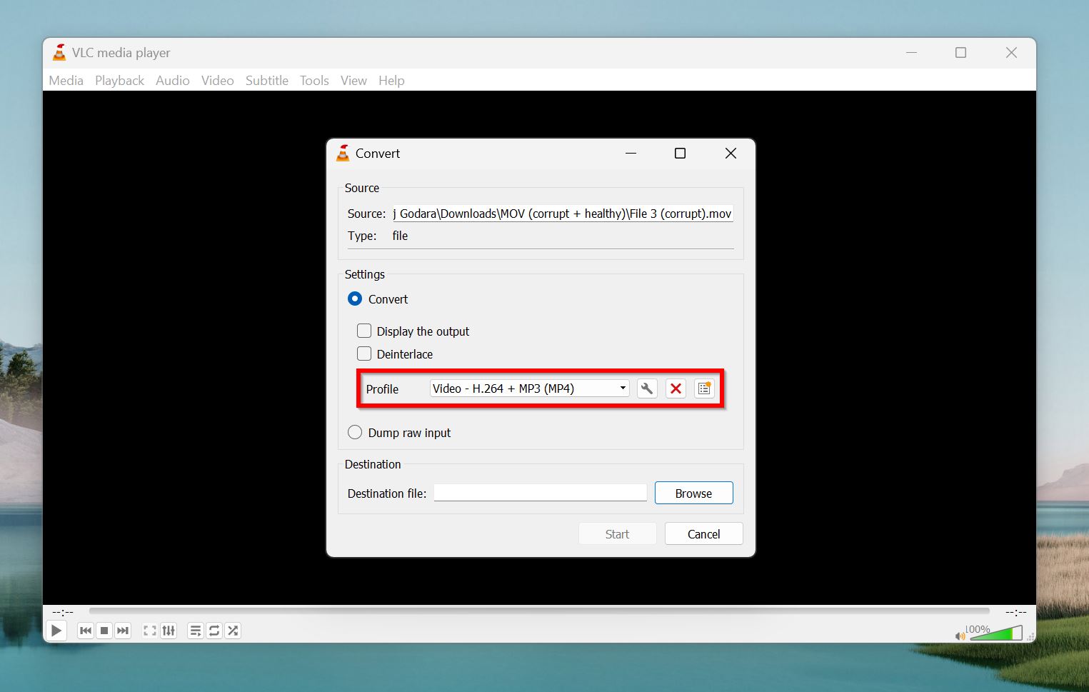Screen dimensions: 1089x692
Task: Click VLC cone icon in Convert dialog
Action: pos(343,153)
